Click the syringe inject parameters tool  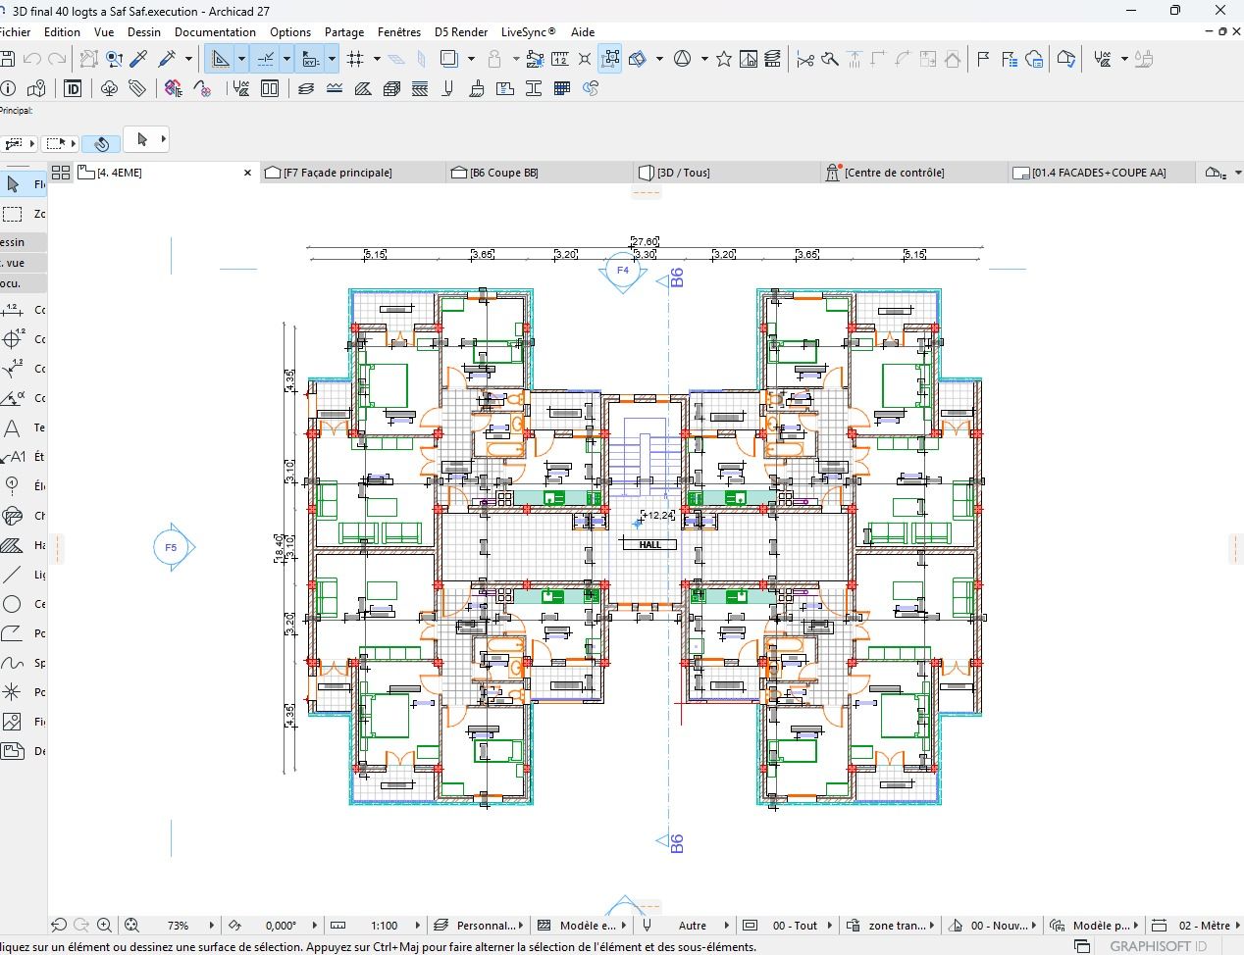[x=167, y=59]
